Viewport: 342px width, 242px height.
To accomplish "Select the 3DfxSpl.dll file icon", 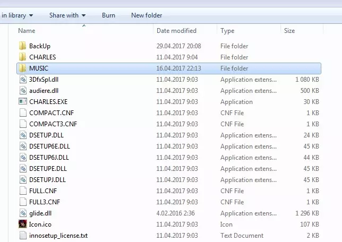I will point(22,80).
